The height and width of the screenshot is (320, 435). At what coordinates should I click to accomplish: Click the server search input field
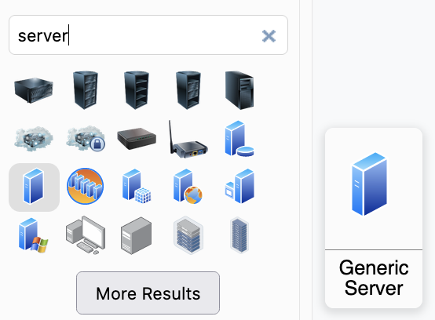click(x=148, y=35)
